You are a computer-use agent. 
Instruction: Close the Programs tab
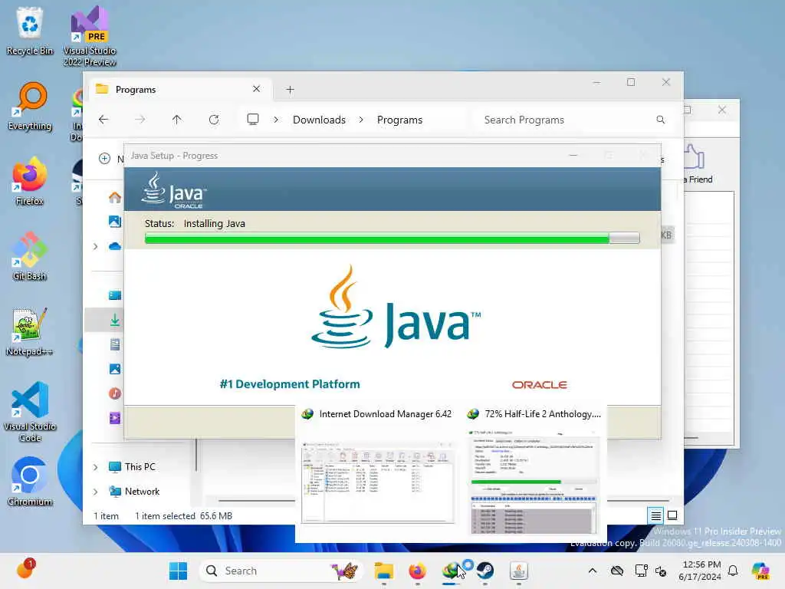pyautogui.click(x=256, y=89)
